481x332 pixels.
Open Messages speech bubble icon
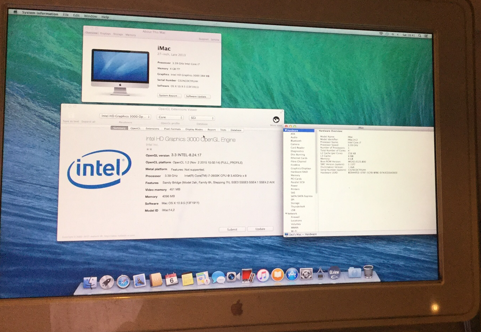pos(218,277)
